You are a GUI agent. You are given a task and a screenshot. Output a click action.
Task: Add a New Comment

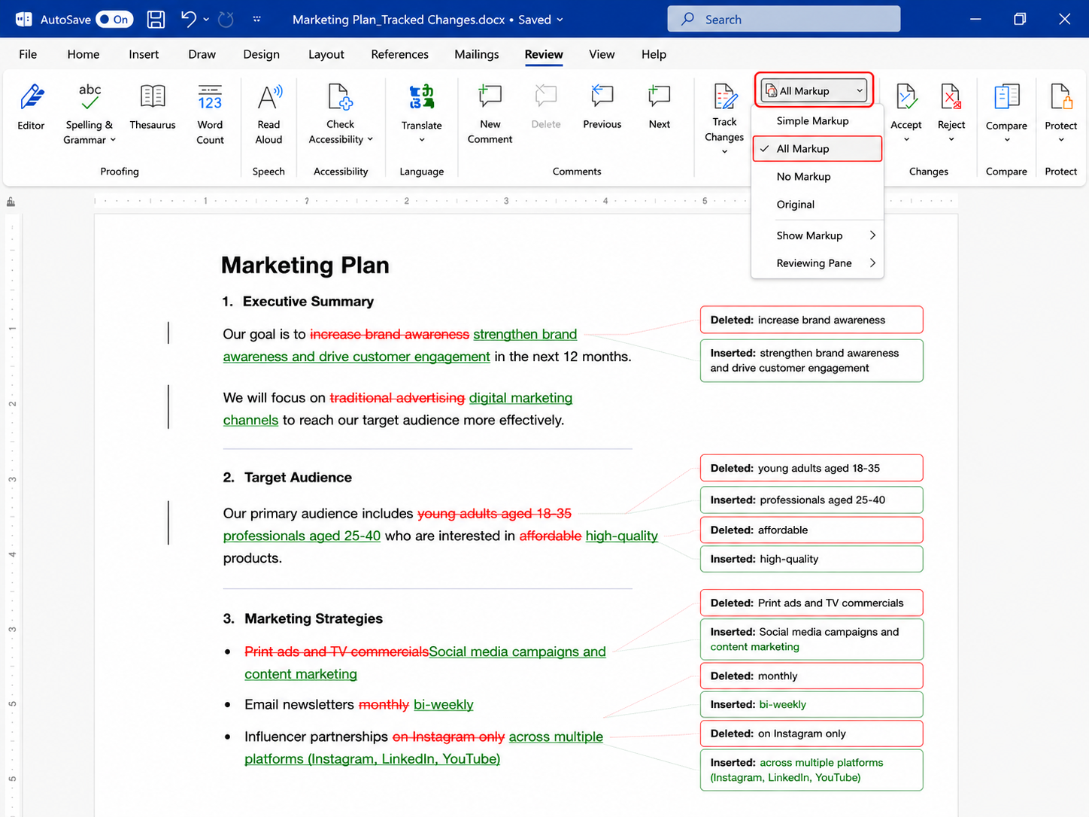click(x=490, y=114)
